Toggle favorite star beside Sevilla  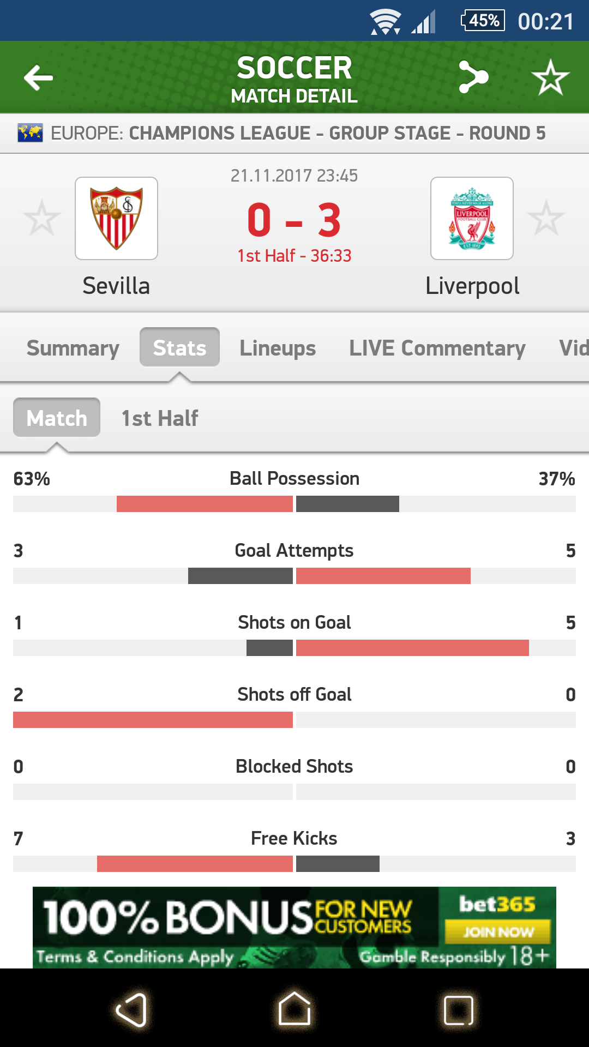click(41, 218)
